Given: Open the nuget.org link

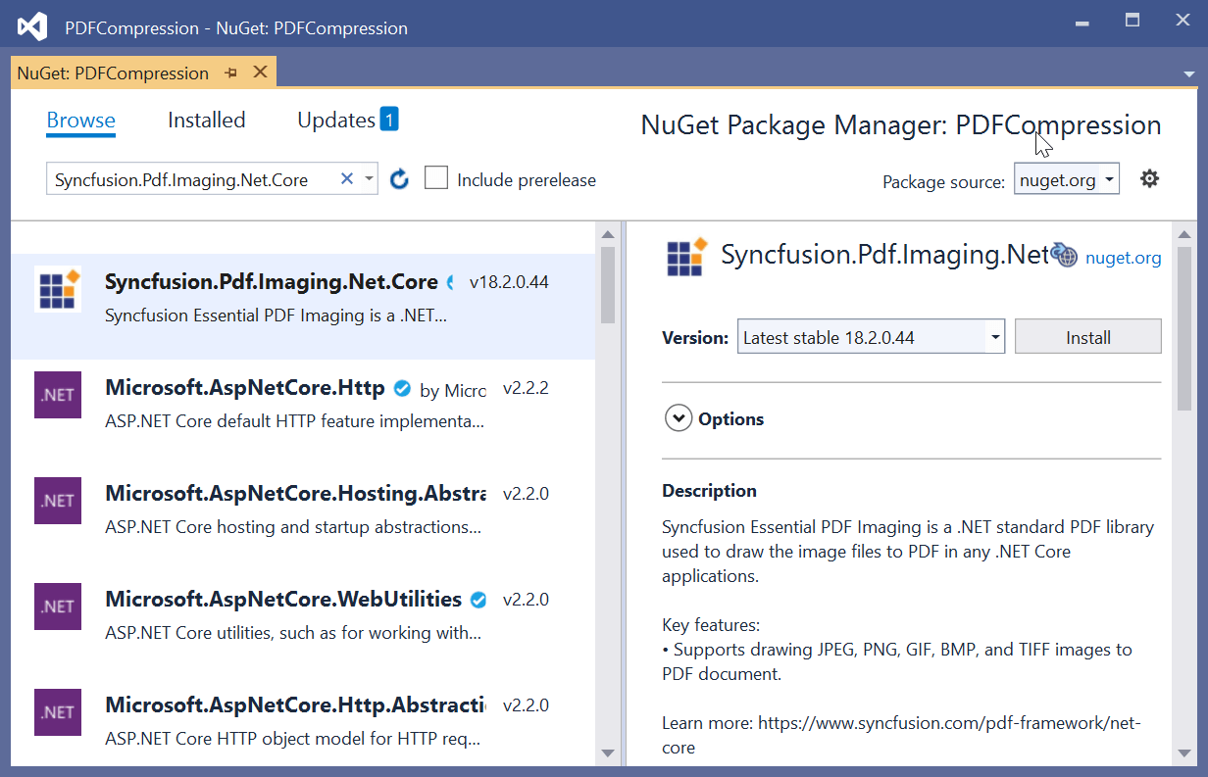Looking at the screenshot, I should pos(1123,258).
